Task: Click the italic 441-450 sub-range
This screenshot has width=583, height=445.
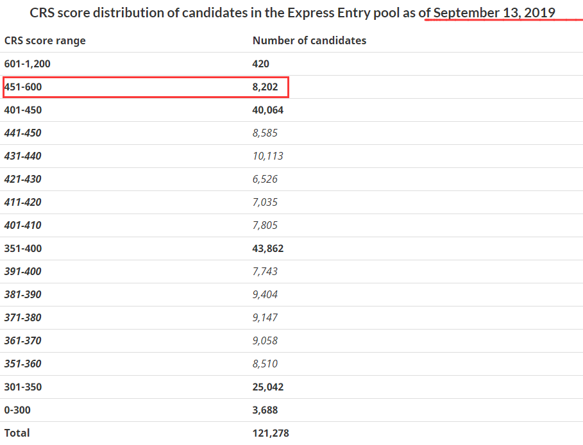Action: (22, 133)
